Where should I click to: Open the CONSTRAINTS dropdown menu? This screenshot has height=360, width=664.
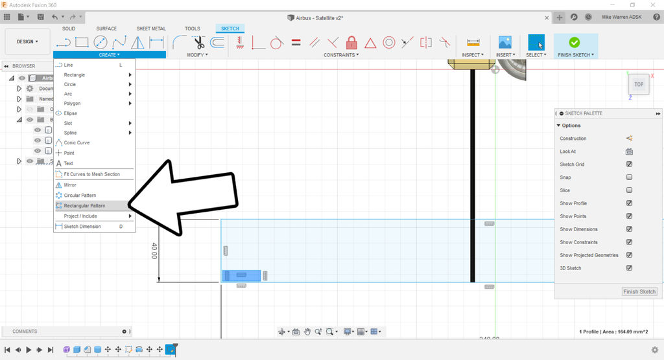tap(341, 55)
